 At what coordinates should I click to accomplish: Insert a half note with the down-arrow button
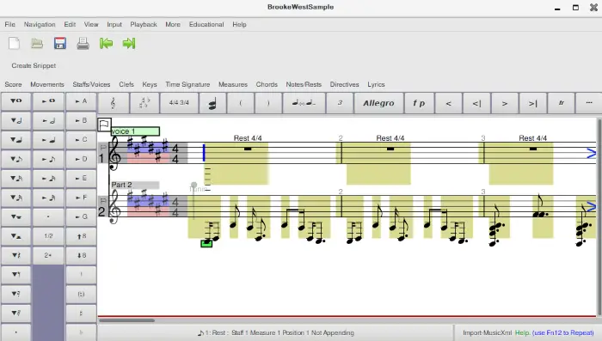point(15,120)
